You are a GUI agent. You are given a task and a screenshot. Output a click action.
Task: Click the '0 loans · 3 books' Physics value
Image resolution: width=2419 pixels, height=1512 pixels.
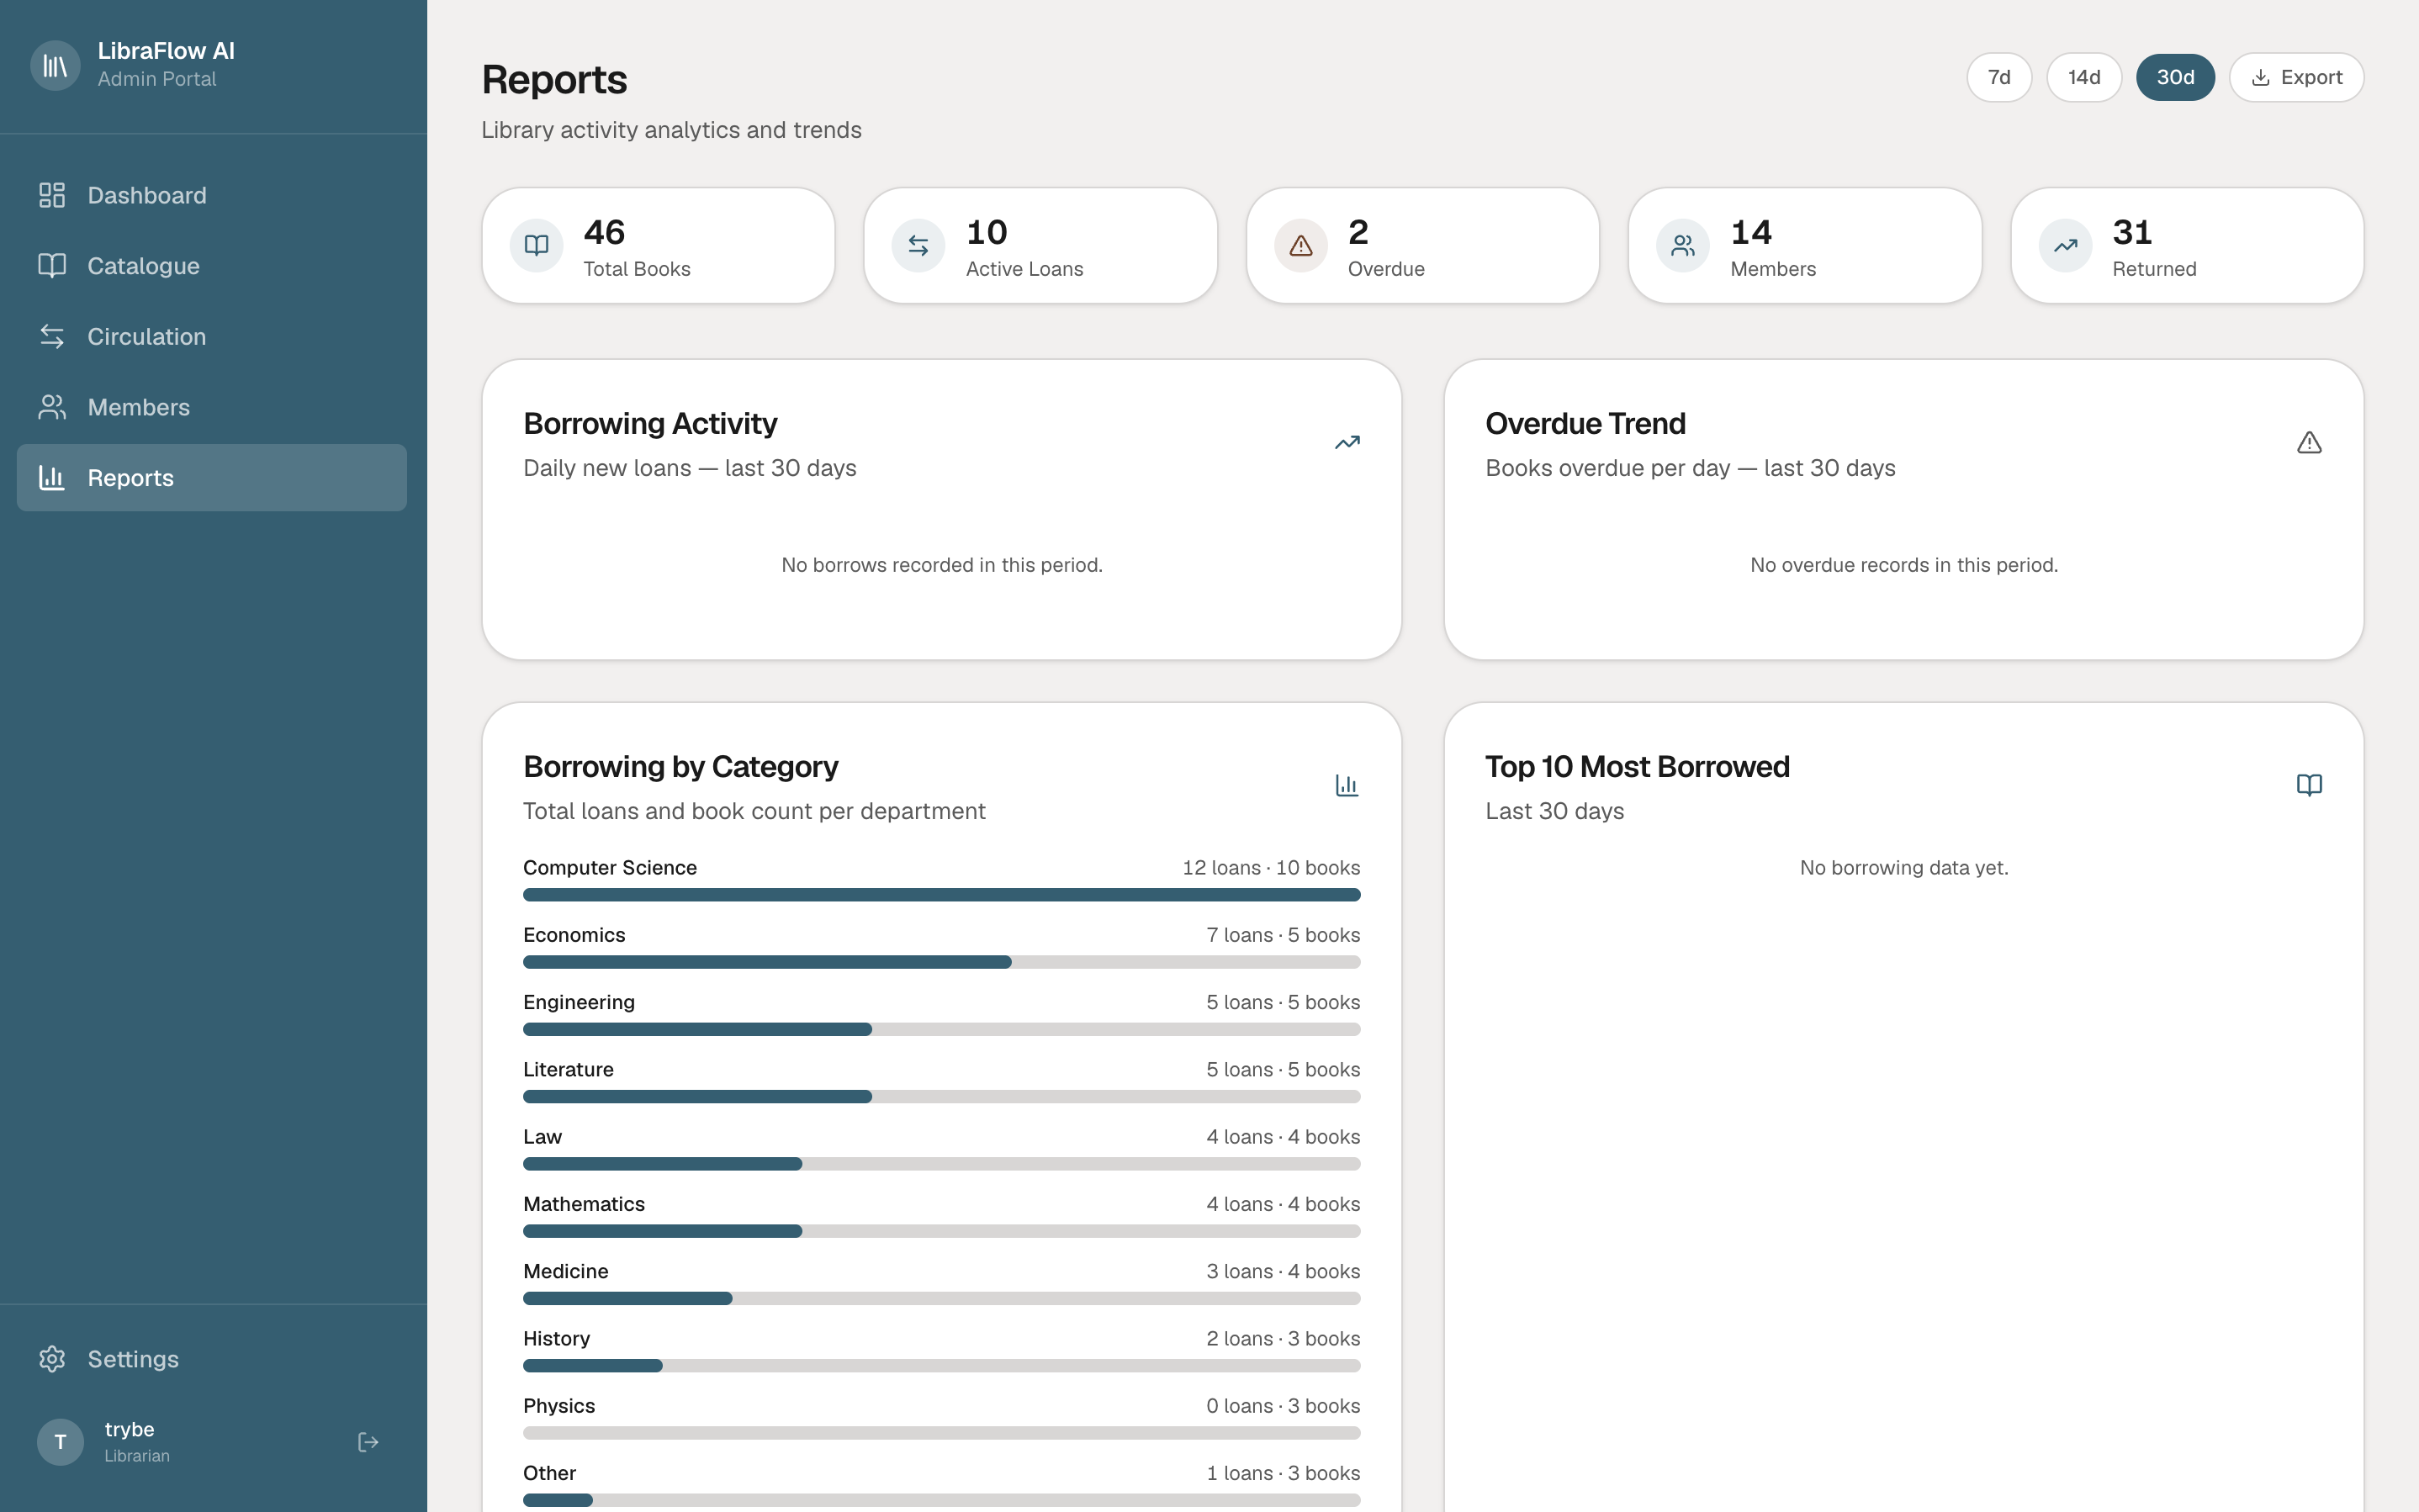(x=1283, y=1406)
